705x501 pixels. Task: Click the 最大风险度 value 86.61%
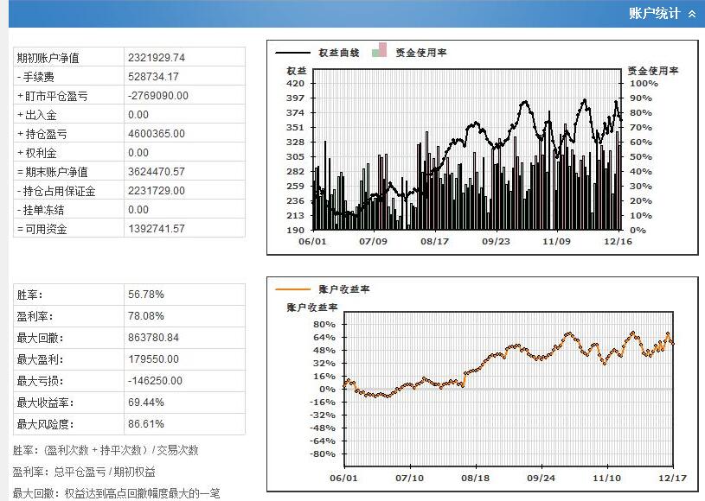click(146, 424)
